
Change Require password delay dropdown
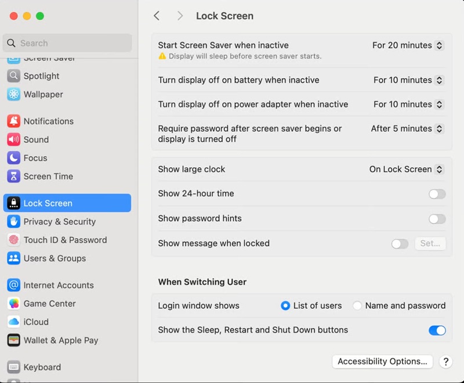pos(407,129)
